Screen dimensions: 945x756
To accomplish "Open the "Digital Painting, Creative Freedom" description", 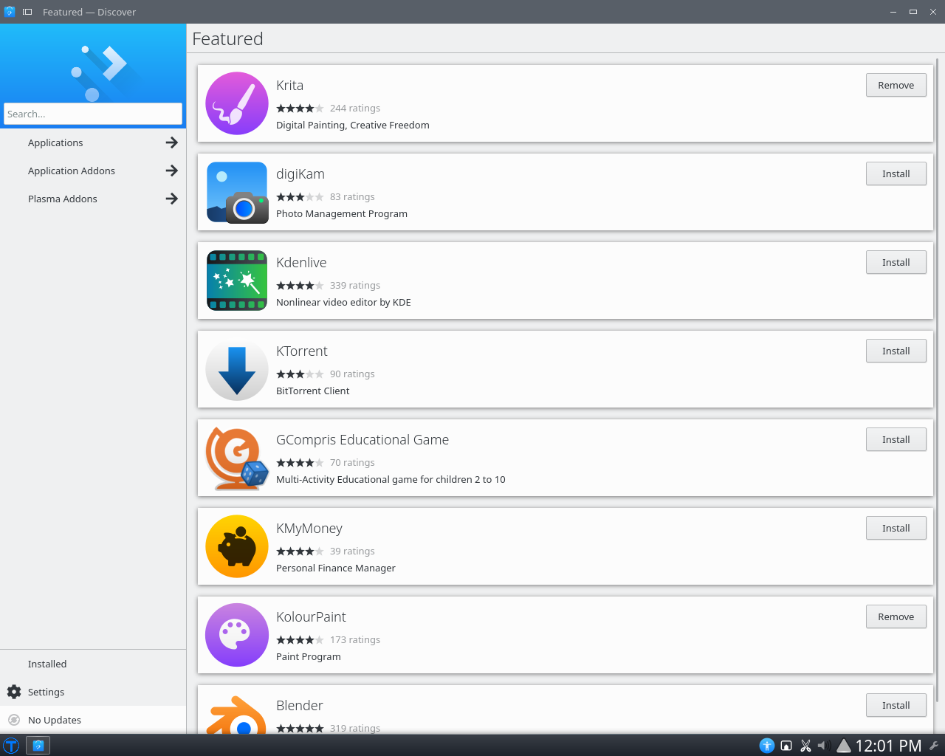I will point(353,125).
